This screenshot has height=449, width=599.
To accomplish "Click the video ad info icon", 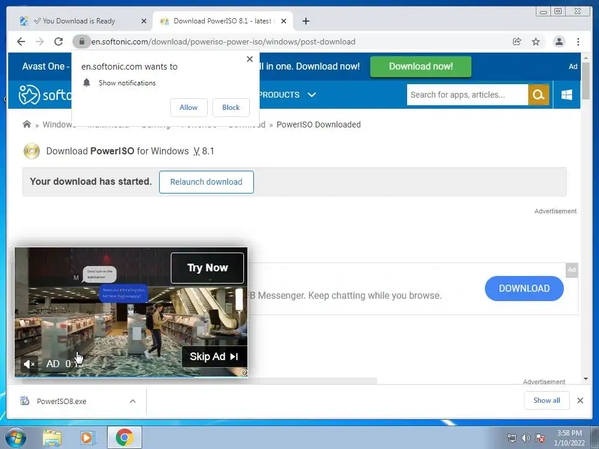I will pyautogui.click(x=244, y=372).
